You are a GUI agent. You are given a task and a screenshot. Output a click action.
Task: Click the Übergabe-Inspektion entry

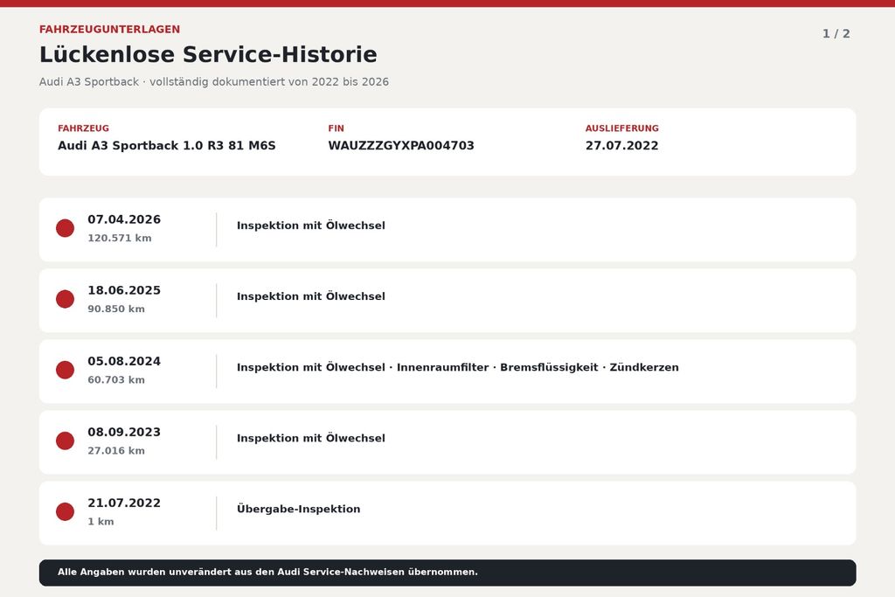(299, 509)
